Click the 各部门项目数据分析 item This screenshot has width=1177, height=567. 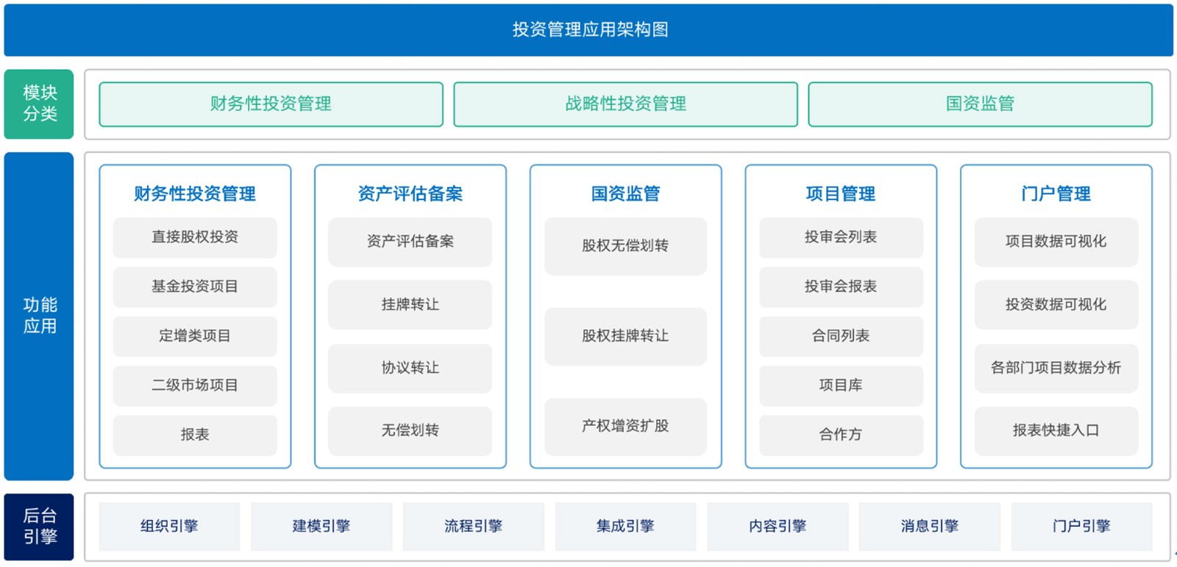[1056, 368]
